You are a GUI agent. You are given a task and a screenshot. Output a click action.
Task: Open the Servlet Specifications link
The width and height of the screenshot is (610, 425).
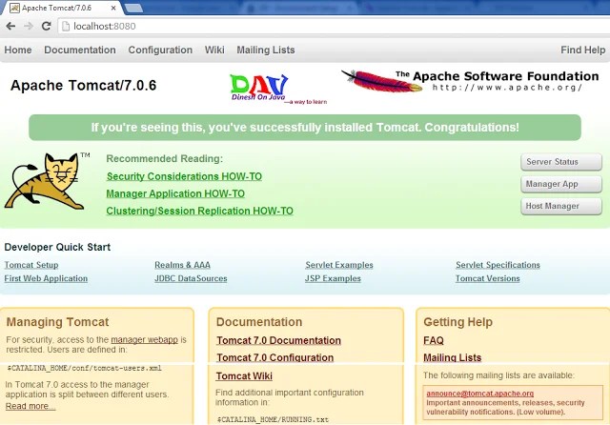498,265
